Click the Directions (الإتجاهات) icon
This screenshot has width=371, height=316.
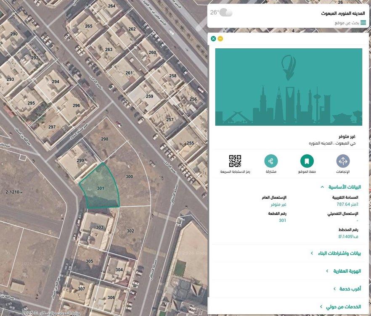click(x=343, y=161)
